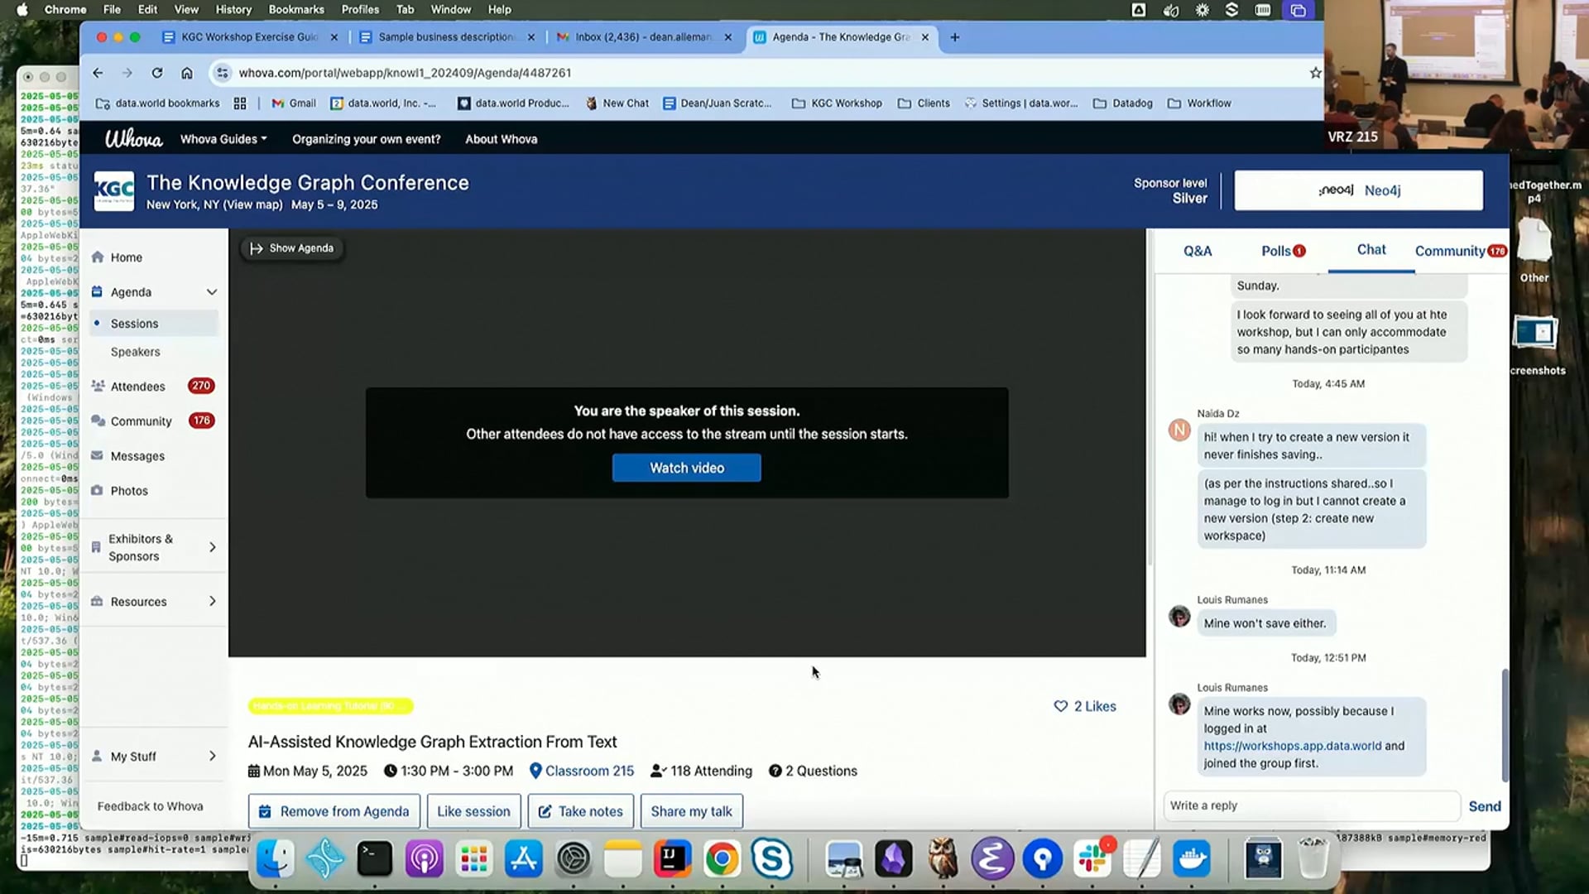This screenshot has height=894, width=1589.
Task: Switch to the Q&A tab
Action: [1197, 251]
